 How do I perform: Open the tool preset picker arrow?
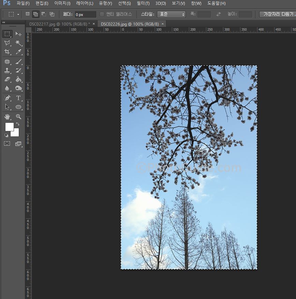(x=18, y=14)
